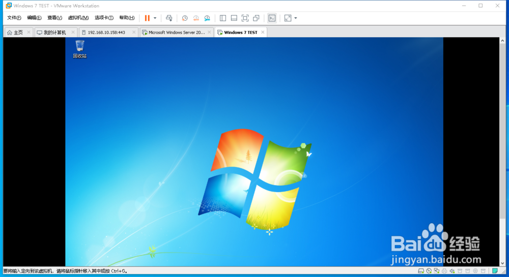The width and height of the screenshot is (509, 277).
Task: Click the CD/DVD drive status icon
Action: (429, 271)
